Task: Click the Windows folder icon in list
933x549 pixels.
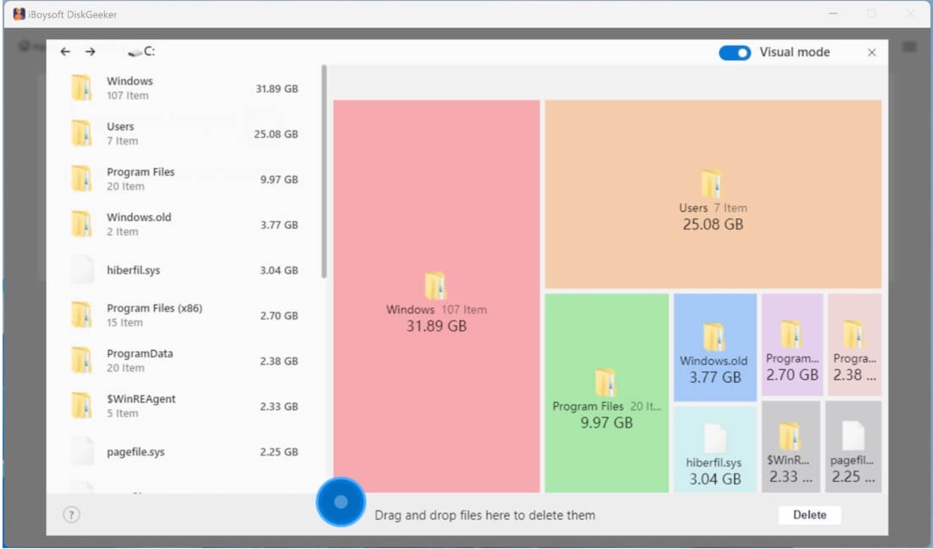Action: tap(81, 88)
